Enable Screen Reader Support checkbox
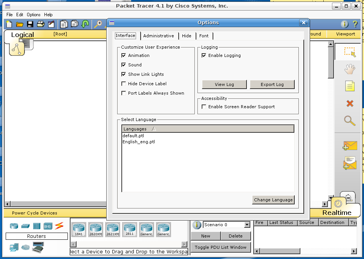 pyautogui.click(x=204, y=107)
